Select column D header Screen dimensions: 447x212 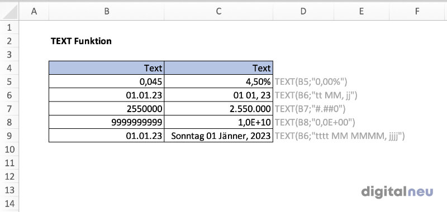coord(303,11)
